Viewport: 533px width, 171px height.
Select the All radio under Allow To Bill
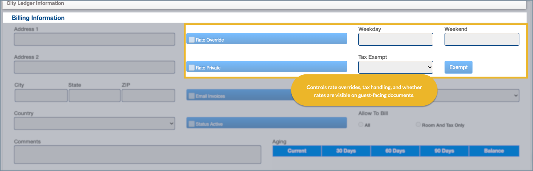(x=361, y=125)
